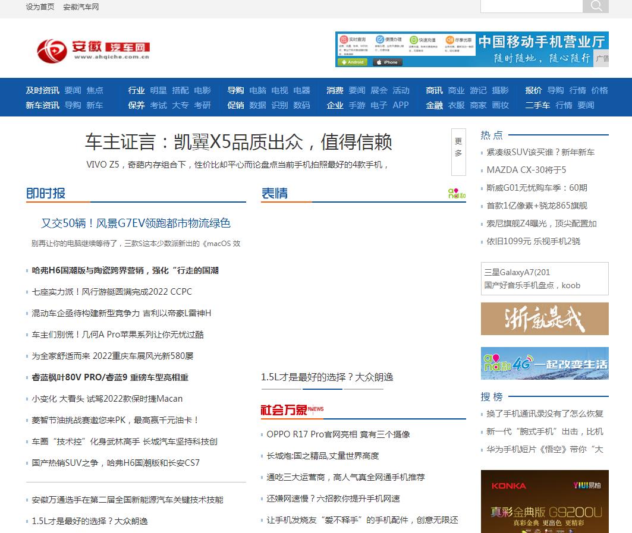
Task: Open 国产好音乐手机盘点 boxed link
Action: 532,285
